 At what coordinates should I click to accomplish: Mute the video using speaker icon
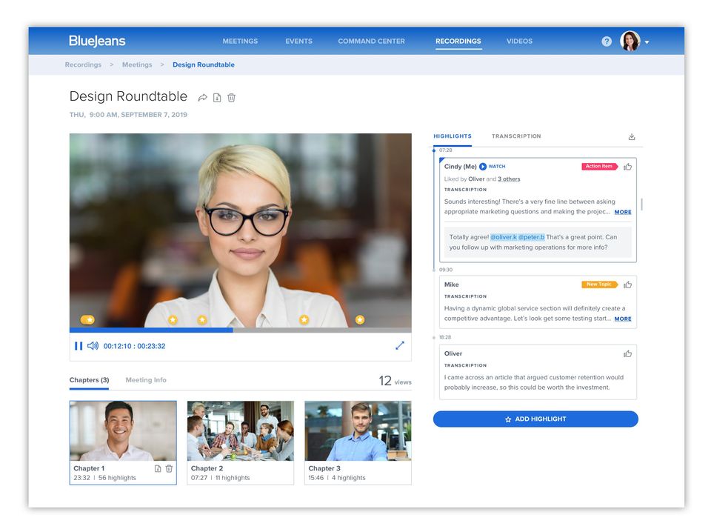93,346
